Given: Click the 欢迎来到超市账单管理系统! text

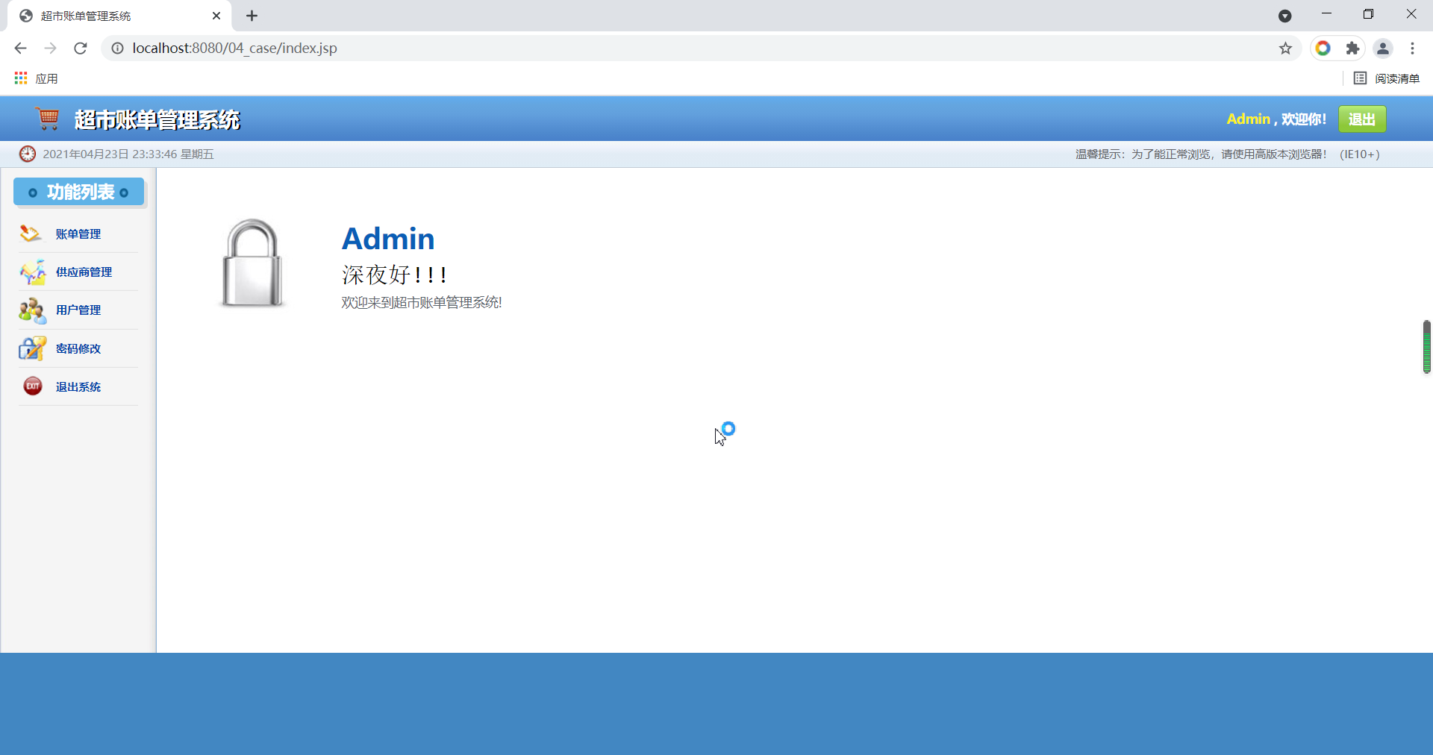Looking at the screenshot, I should (x=422, y=302).
